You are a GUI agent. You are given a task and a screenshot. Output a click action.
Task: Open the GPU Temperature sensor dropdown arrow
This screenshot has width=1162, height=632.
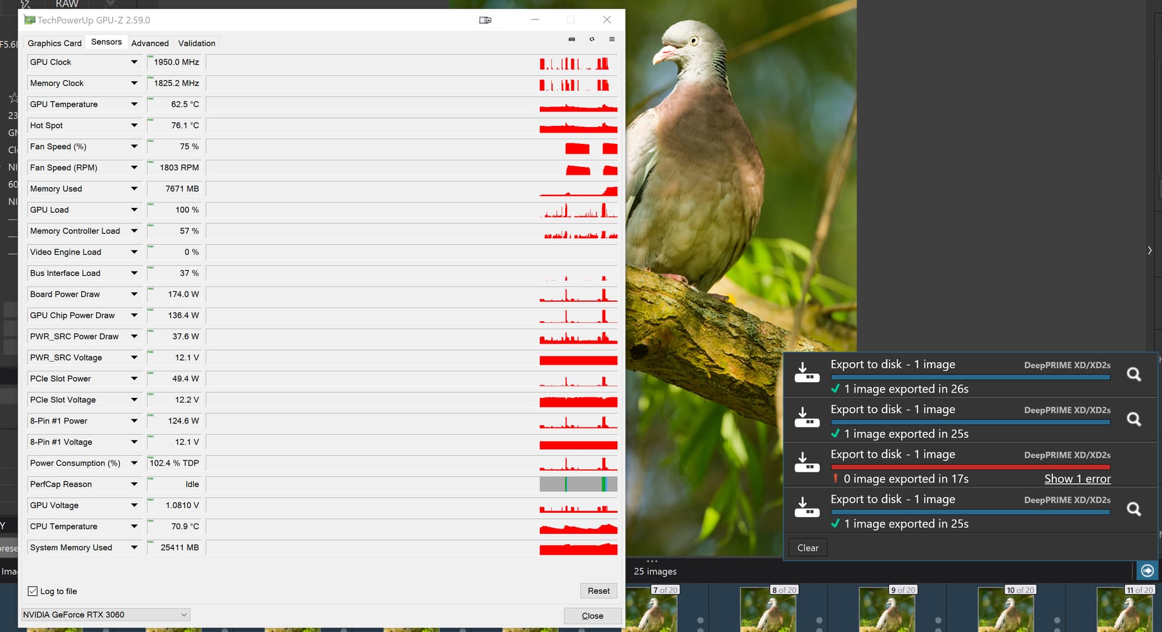(134, 104)
